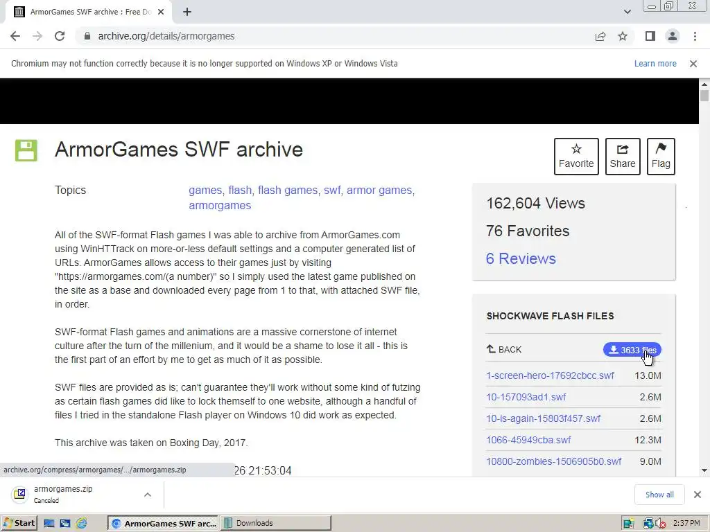Viewport: 710px width, 532px height.
Task: Open the Chromium profile avatar
Action: (x=673, y=36)
